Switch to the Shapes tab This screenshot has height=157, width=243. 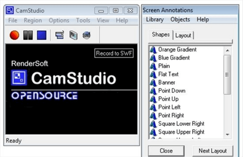161,34
